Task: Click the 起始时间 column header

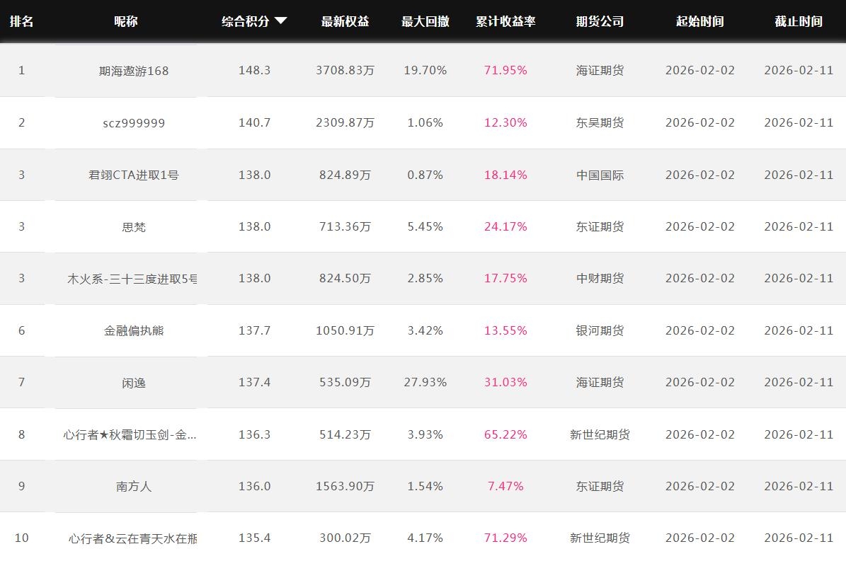Action: click(699, 21)
